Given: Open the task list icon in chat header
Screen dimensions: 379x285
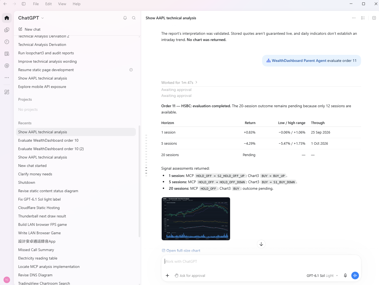Looking at the screenshot, I should 363,18.
